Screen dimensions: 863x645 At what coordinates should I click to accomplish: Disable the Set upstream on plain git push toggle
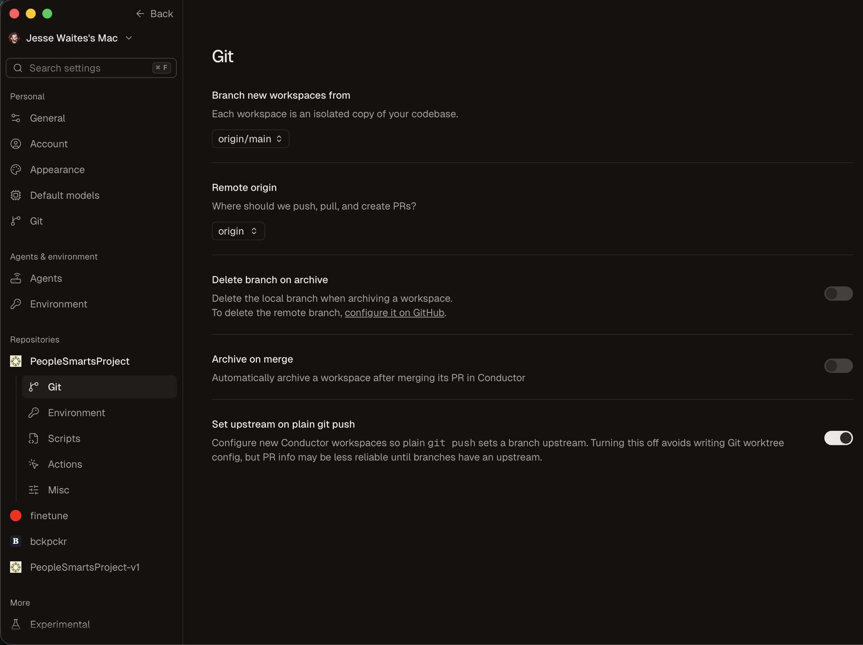[838, 438]
